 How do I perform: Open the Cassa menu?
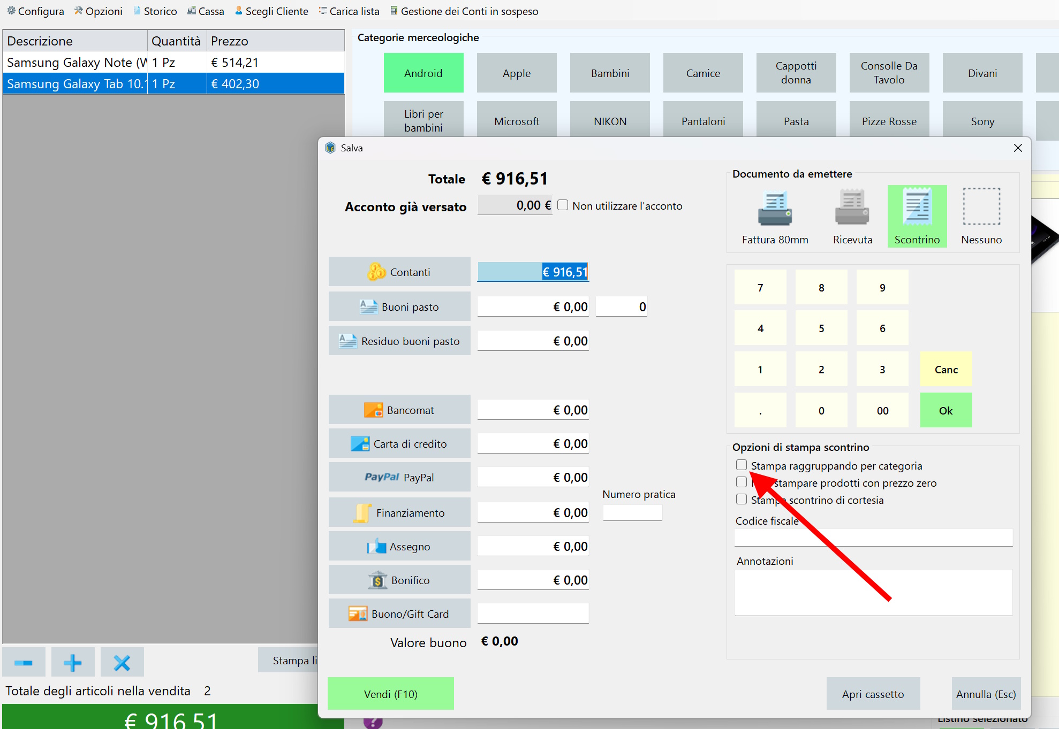206,11
